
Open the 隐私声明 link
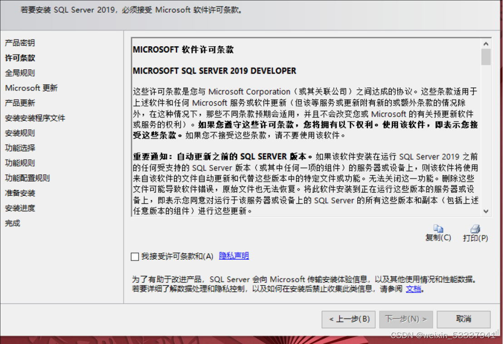tap(234, 256)
